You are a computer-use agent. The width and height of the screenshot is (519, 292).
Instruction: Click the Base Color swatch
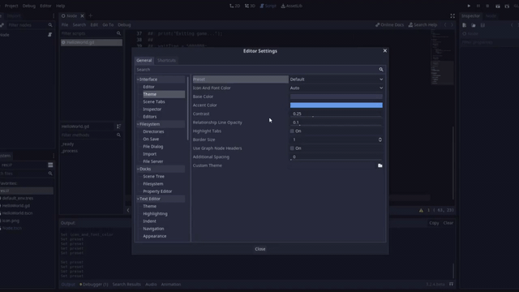(x=337, y=97)
